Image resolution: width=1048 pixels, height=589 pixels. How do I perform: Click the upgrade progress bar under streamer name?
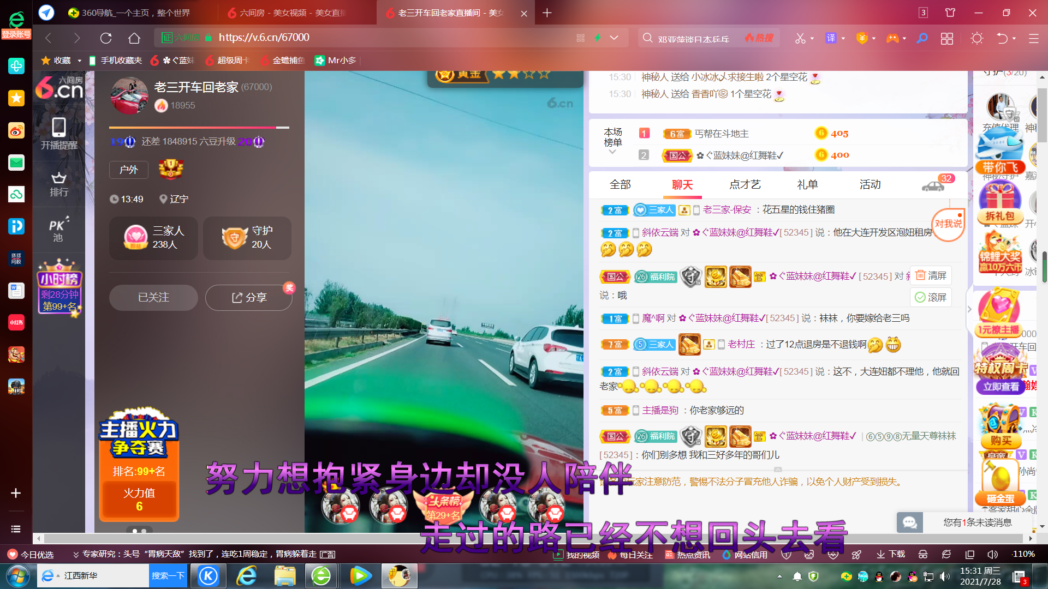[199, 127]
